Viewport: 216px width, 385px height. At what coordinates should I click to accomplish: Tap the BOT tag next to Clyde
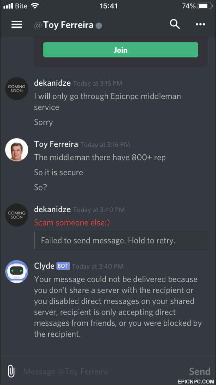click(63, 266)
